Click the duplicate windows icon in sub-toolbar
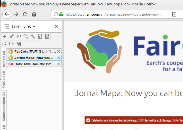This screenshot has height=130, width=183. click(x=12, y=44)
